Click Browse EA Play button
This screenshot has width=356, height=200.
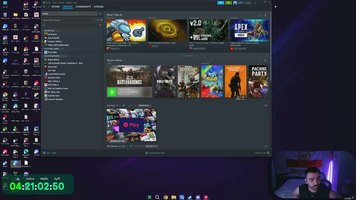point(118,141)
